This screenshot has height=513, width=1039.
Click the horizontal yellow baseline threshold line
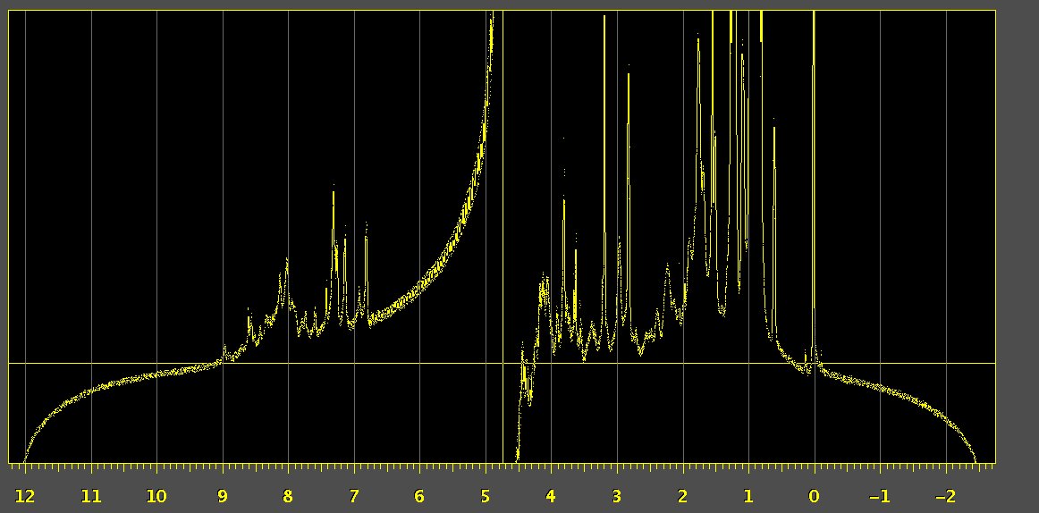tap(268, 364)
